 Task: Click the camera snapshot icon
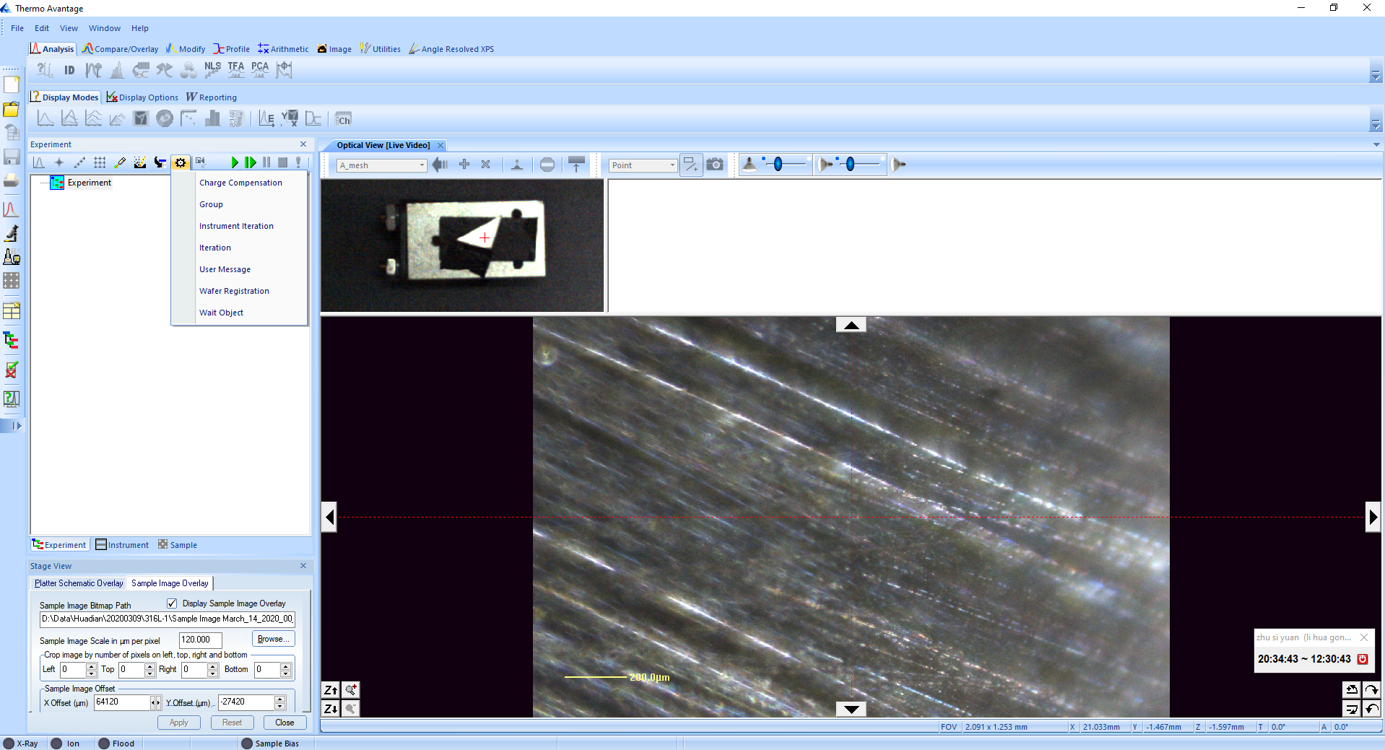714,165
